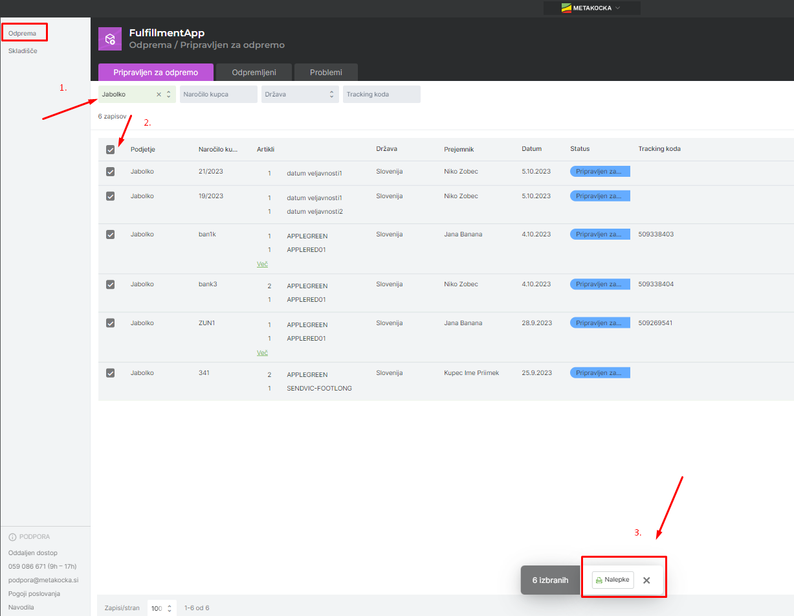Image resolution: width=794 pixels, height=616 pixels.
Task: Open the Jabolko company filter dropdown
Action: point(168,95)
